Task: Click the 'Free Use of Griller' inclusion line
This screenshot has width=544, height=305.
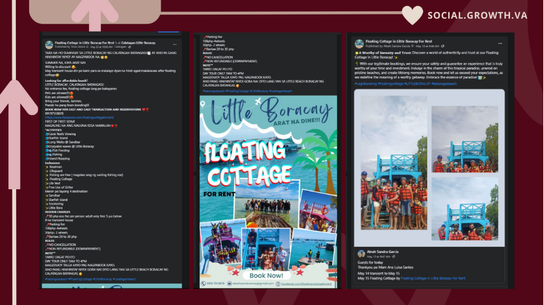Action: [x=59, y=187]
